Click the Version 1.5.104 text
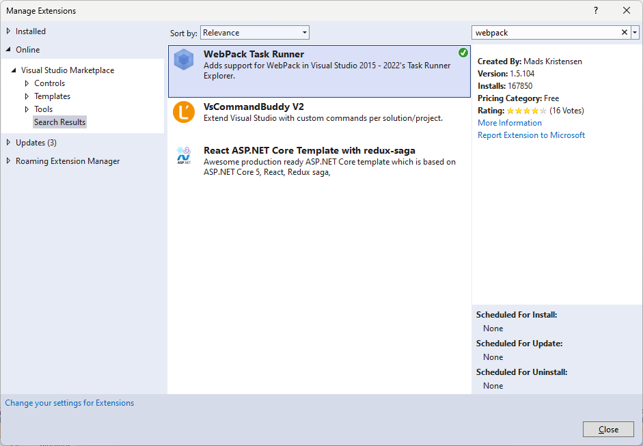The image size is (643, 446). (x=506, y=74)
